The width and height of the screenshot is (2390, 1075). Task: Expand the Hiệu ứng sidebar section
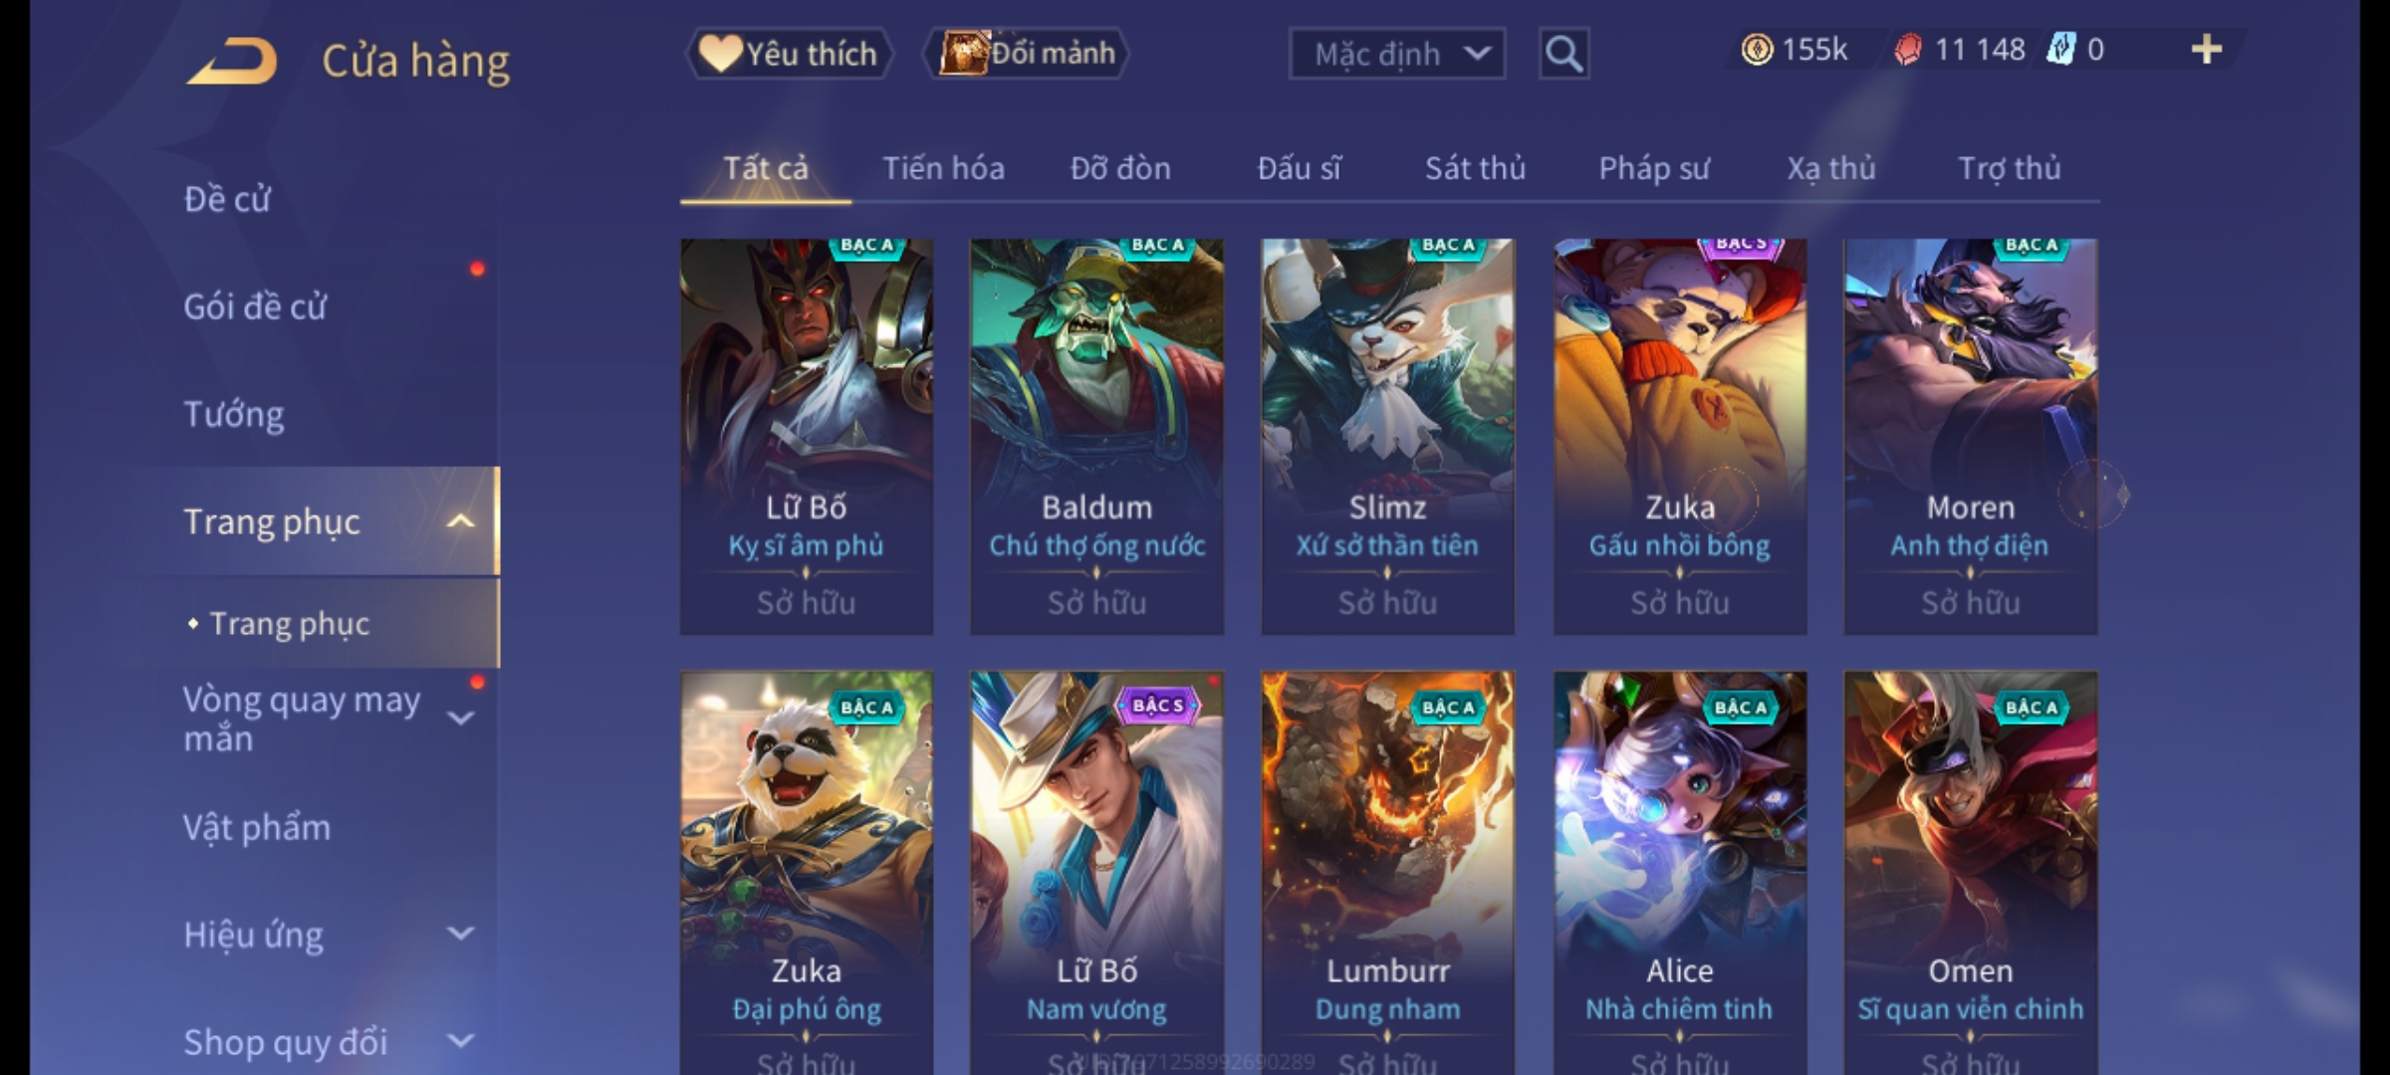click(460, 934)
